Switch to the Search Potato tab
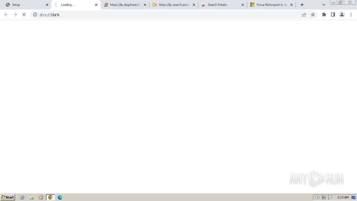This screenshot has height=201, width=357. click(223, 5)
